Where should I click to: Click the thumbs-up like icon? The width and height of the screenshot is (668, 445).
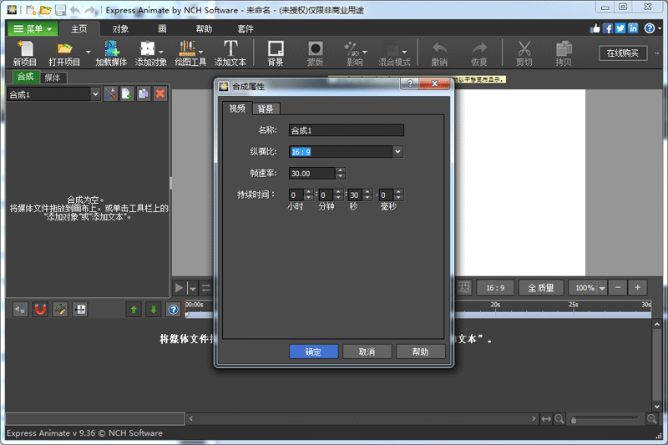tap(595, 28)
